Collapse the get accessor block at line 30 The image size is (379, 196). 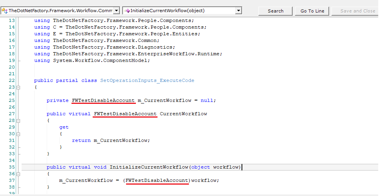[x=18, y=134]
